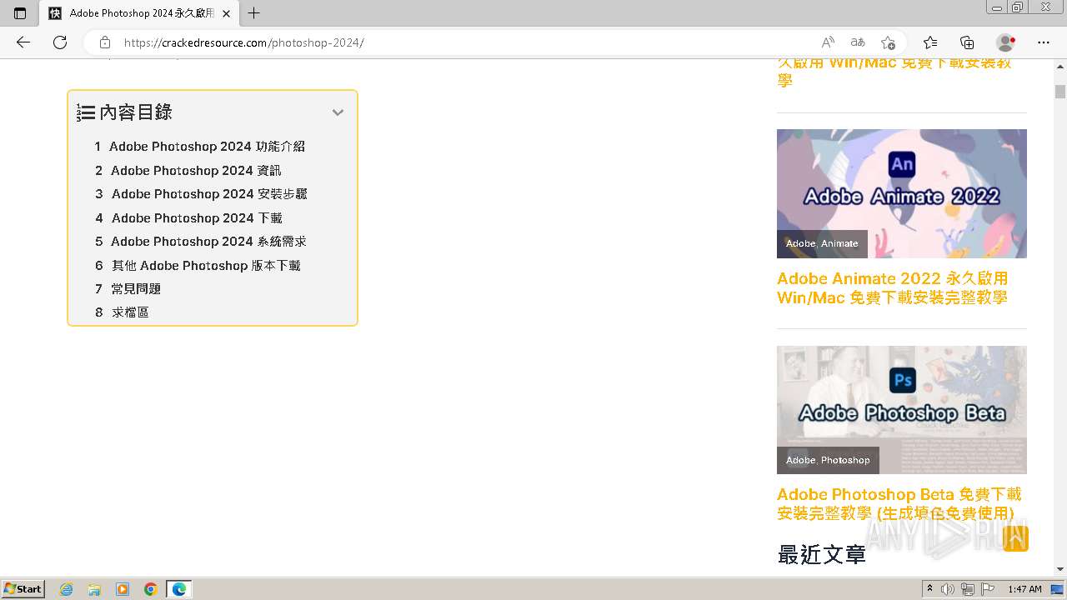The image size is (1067, 600).
Task: Launch Google Chrome from taskbar
Action: [x=151, y=589]
